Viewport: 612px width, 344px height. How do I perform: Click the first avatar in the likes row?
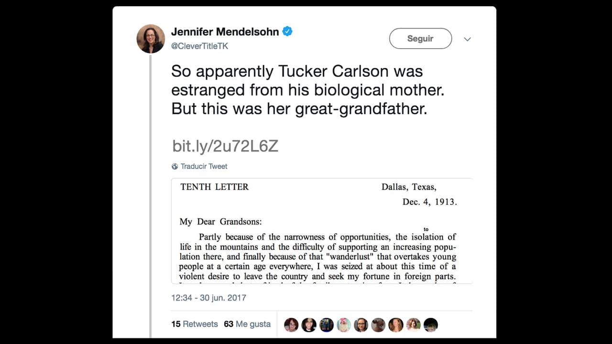[x=291, y=324]
